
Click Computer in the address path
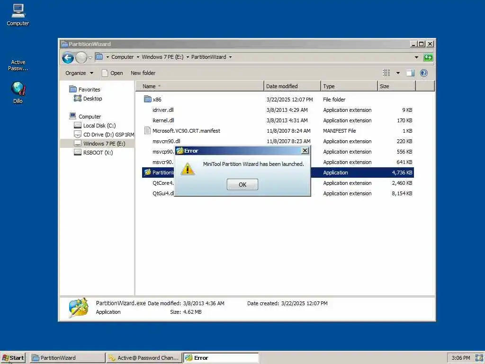pos(123,57)
